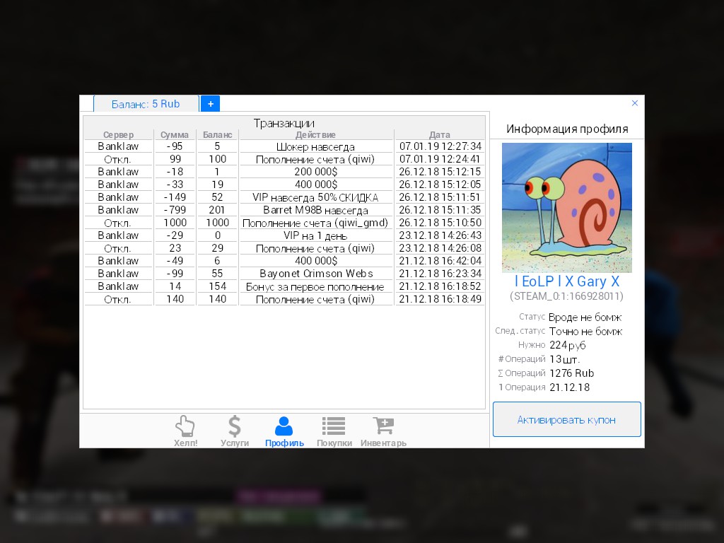Close the donate window with the X

coord(634,103)
